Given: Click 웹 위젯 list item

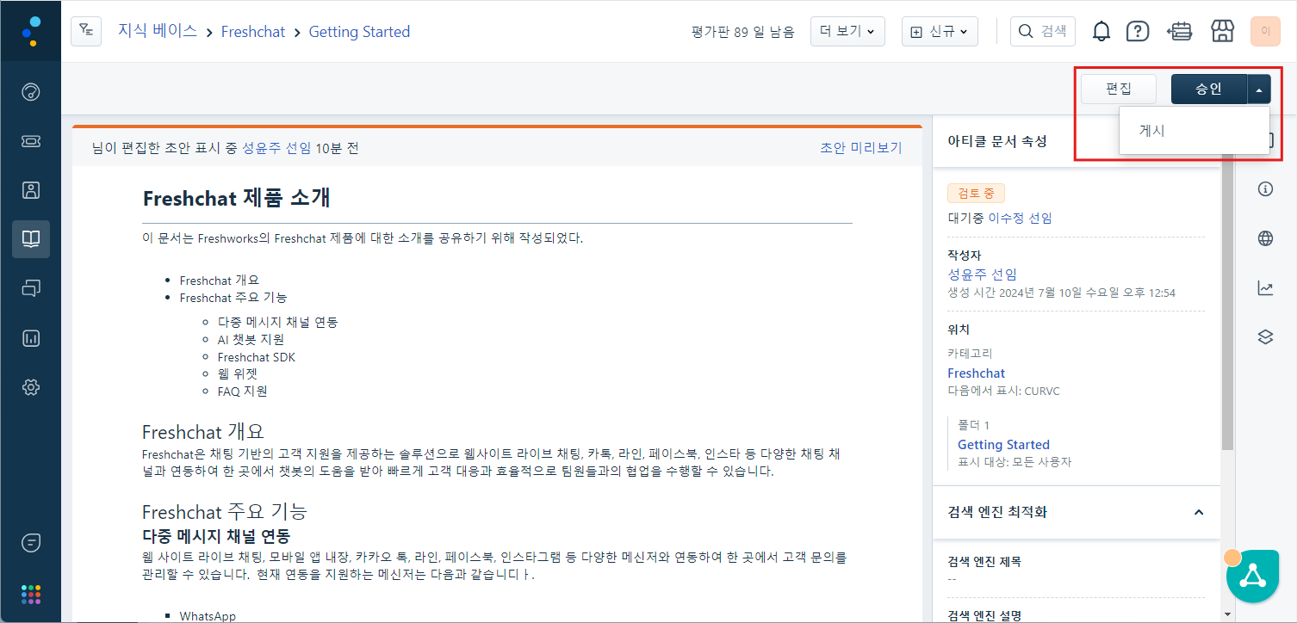Looking at the screenshot, I should pos(237,373).
